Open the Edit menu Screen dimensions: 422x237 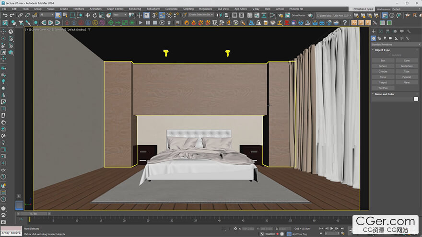tap(14, 9)
